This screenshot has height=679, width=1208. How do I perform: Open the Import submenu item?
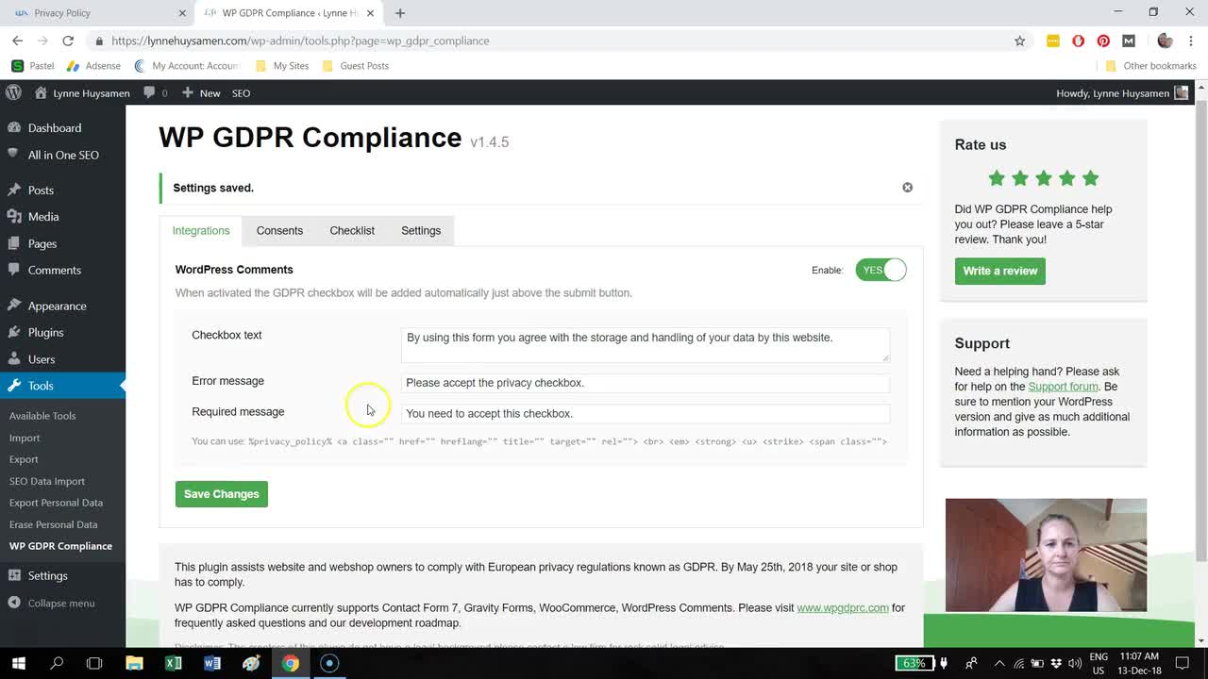pyautogui.click(x=25, y=438)
